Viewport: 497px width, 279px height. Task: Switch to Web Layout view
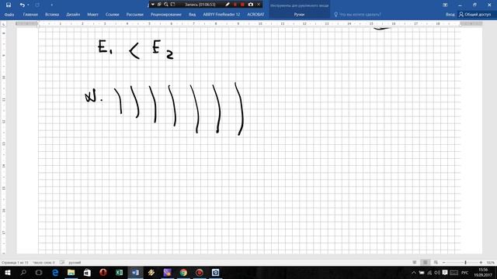(x=436, y=263)
